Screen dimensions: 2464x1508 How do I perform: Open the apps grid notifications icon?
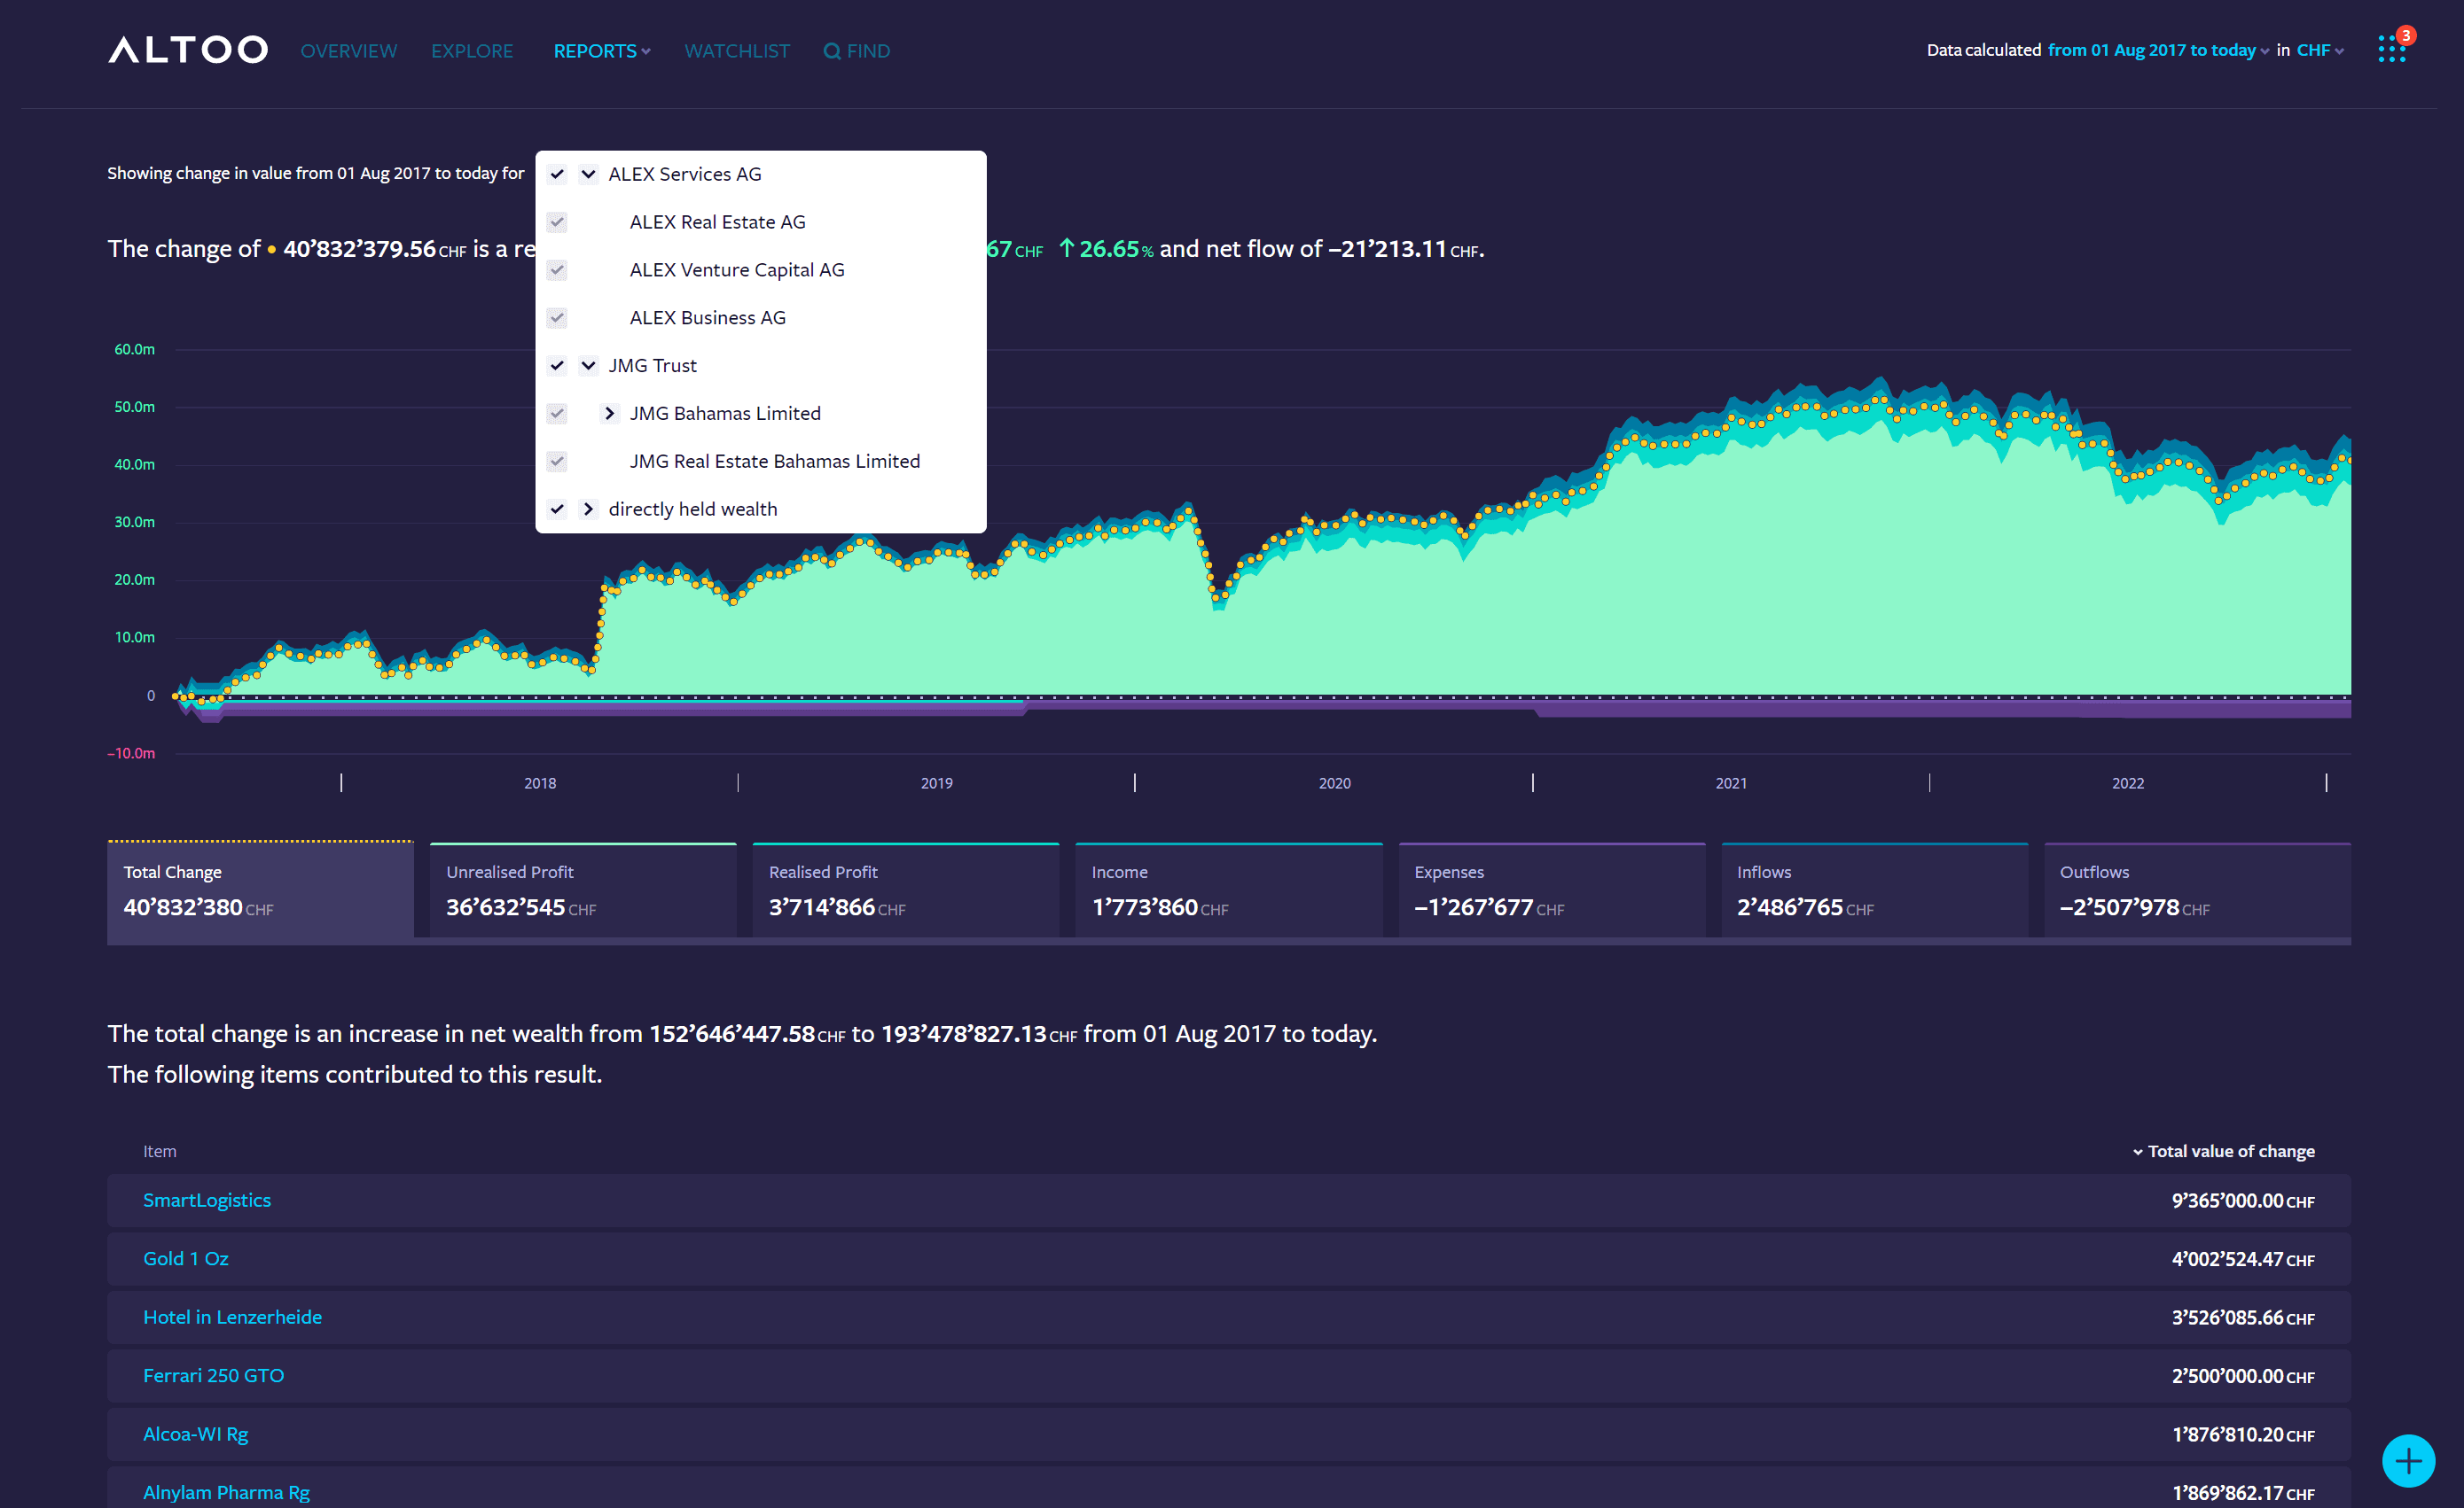point(2391,48)
